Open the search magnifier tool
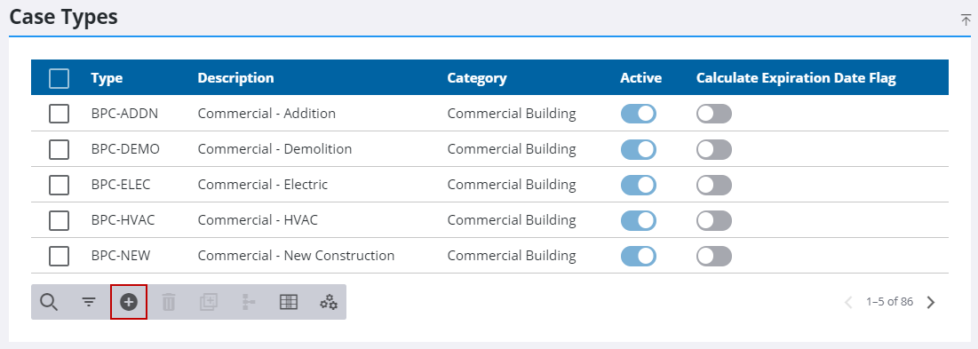The width and height of the screenshot is (978, 349). (x=49, y=302)
